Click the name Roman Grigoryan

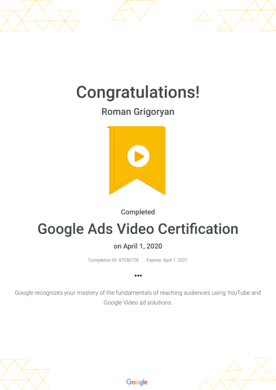138,112
